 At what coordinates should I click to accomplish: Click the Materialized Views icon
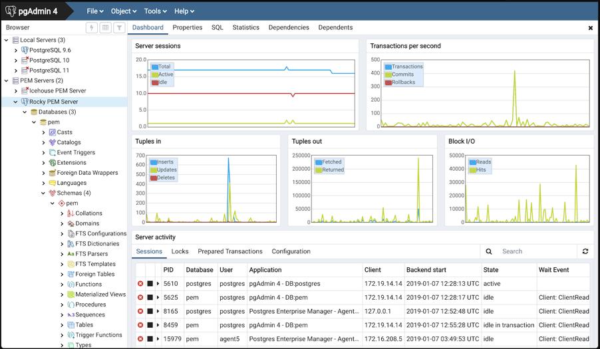(71, 294)
